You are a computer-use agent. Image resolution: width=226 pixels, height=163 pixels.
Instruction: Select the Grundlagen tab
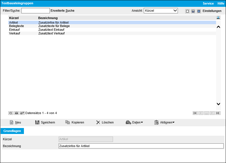coord(13,131)
